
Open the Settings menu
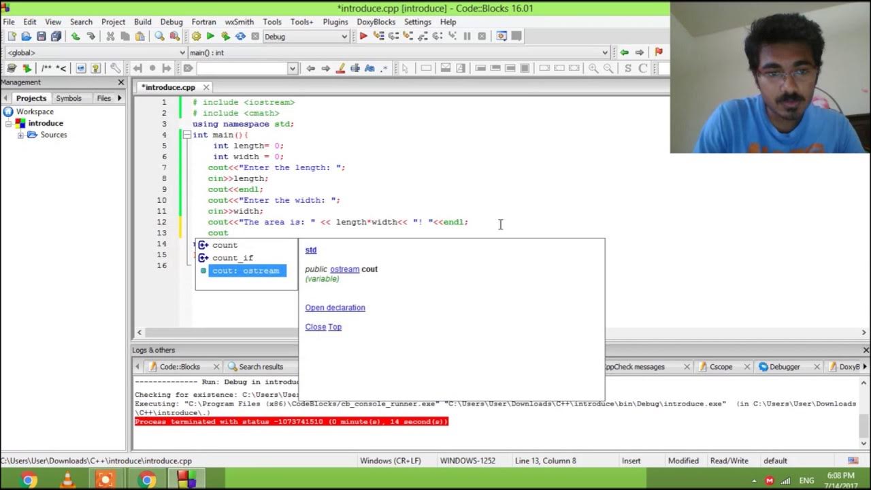[x=418, y=22]
